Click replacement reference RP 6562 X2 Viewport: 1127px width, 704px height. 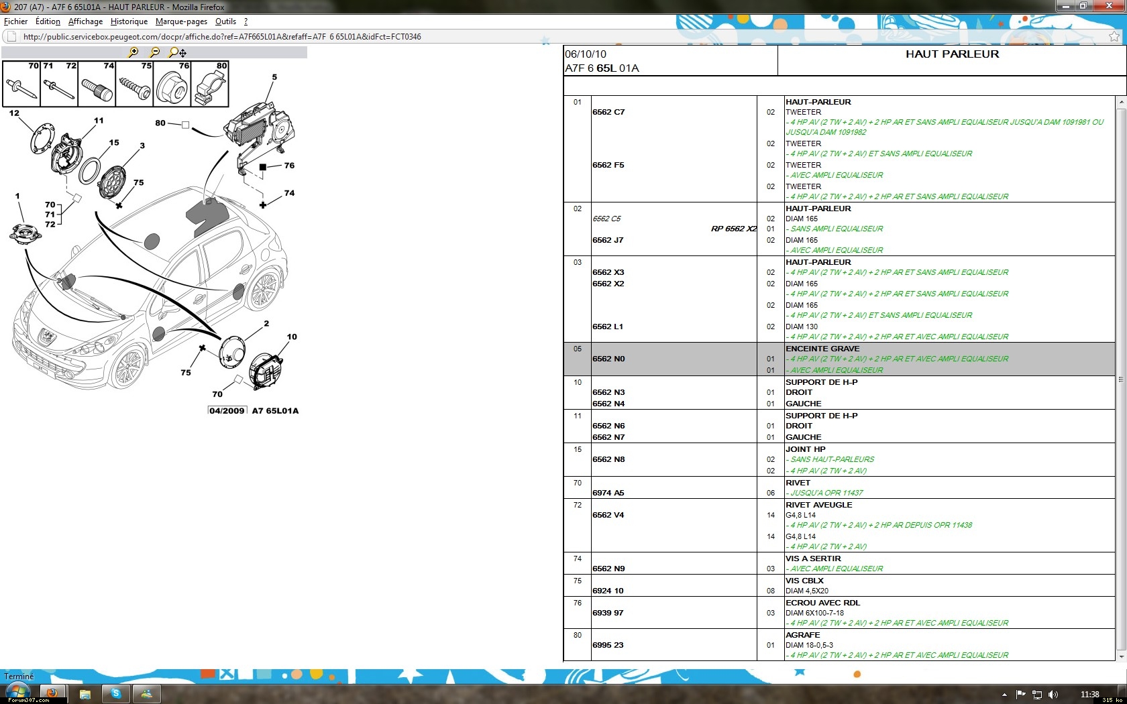tap(734, 229)
